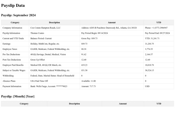
Task: Click 'Pay Period Begin: 09/14/2024' cell
Action: tap(112, 33)
